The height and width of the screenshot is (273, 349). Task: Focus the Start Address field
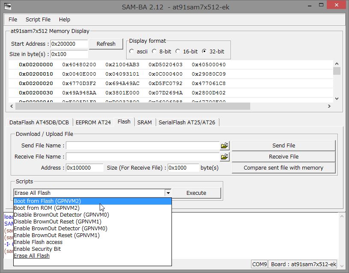69,44
